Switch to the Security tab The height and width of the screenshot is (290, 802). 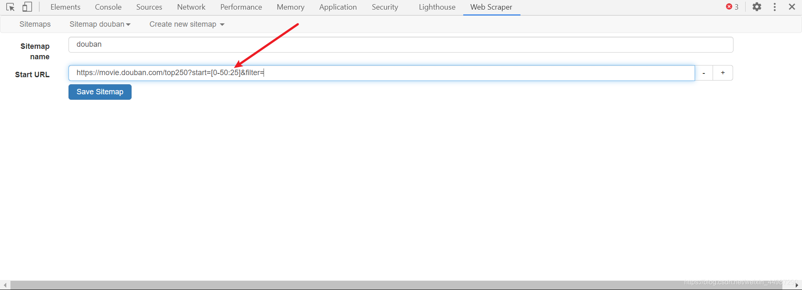(x=385, y=7)
